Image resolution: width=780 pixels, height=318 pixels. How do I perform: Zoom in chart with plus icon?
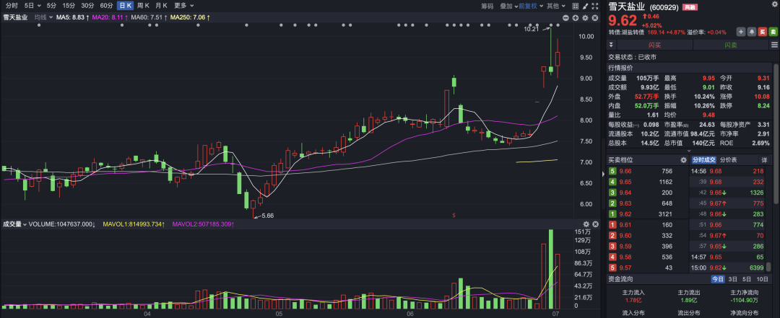click(x=576, y=17)
